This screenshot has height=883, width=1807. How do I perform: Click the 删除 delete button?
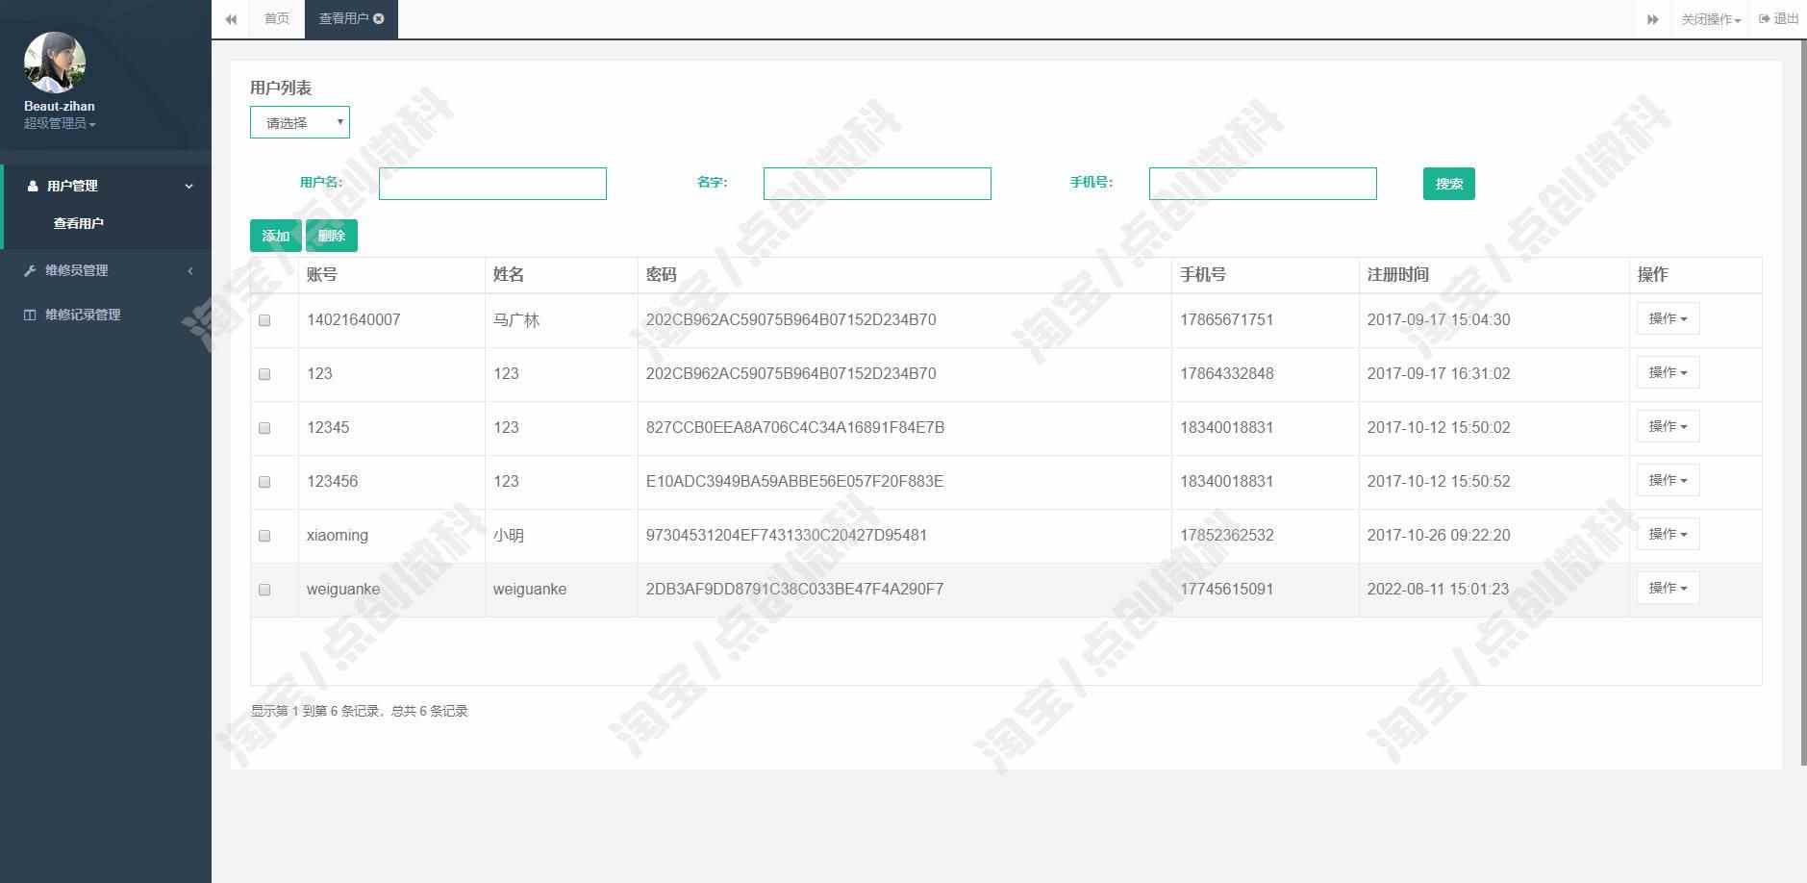pos(332,236)
